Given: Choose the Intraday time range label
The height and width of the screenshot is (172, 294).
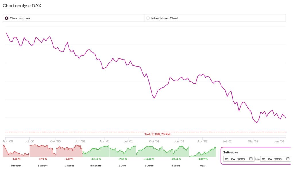Looking at the screenshot, I should pos(16,166).
